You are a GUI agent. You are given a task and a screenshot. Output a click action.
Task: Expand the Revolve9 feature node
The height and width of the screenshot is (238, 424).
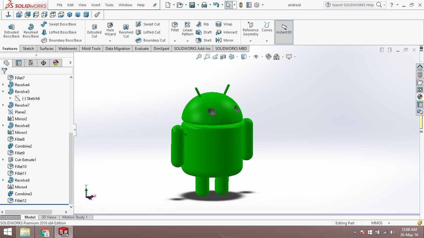click(3, 180)
